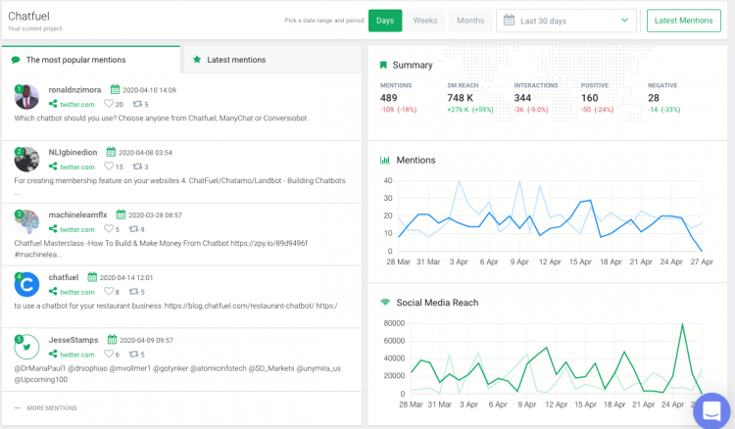Viewport: 735px width, 429px height.
Task: Click the calendar icon beside 2020-03-28 08:57
Action: (121, 214)
